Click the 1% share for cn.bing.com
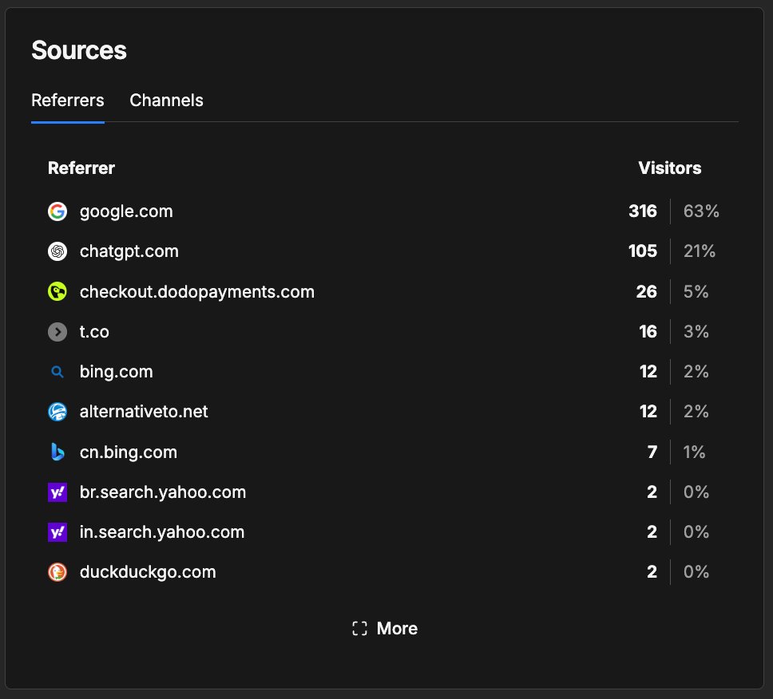Viewport: 773px width, 699px height. (694, 452)
